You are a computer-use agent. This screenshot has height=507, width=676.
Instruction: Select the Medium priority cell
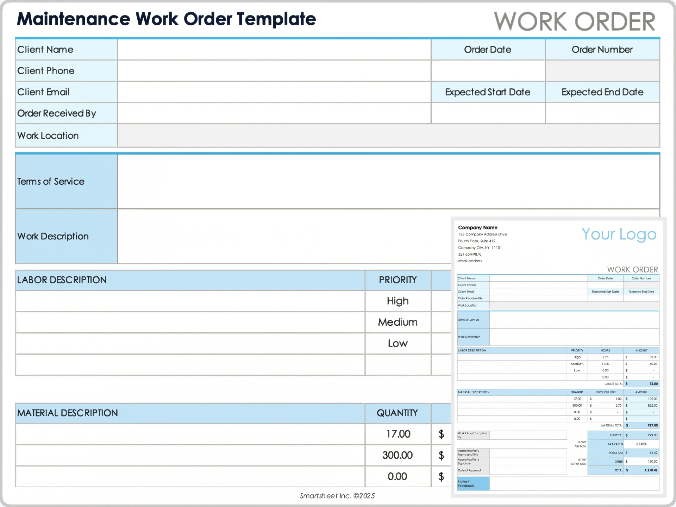tap(397, 322)
